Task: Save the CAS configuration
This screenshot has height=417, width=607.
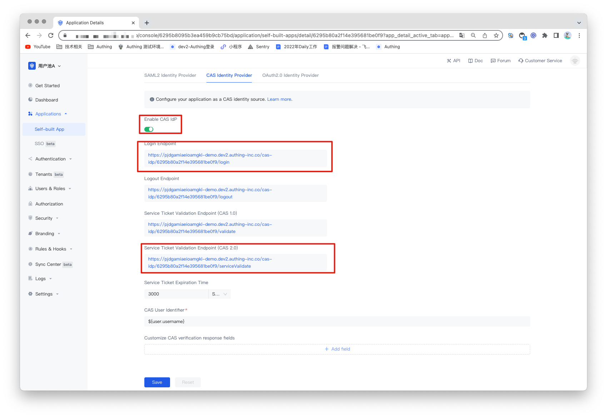Action: pyautogui.click(x=157, y=382)
